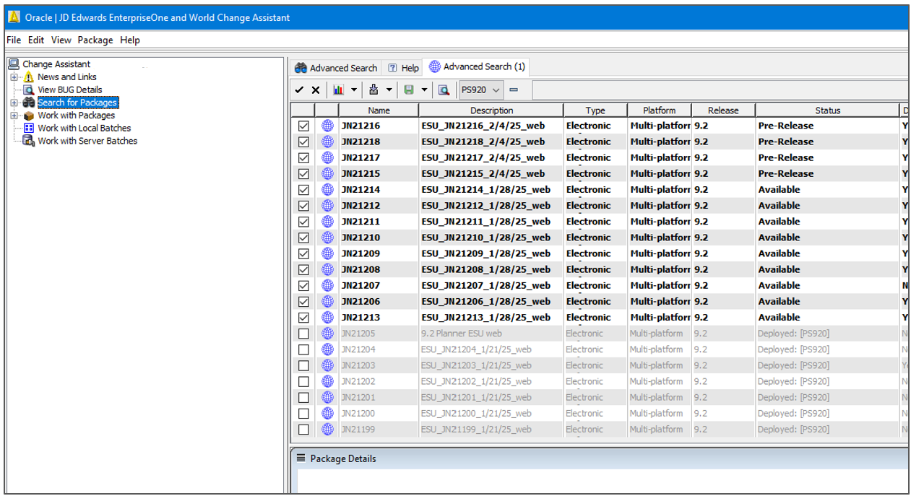This screenshot has height=496, width=911.
Task: Expand the Work with Packages tree node
Action: [x=15, y=115]
